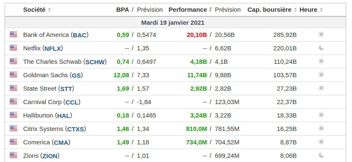Click the US flag next to Halliburton

point(13,115)
